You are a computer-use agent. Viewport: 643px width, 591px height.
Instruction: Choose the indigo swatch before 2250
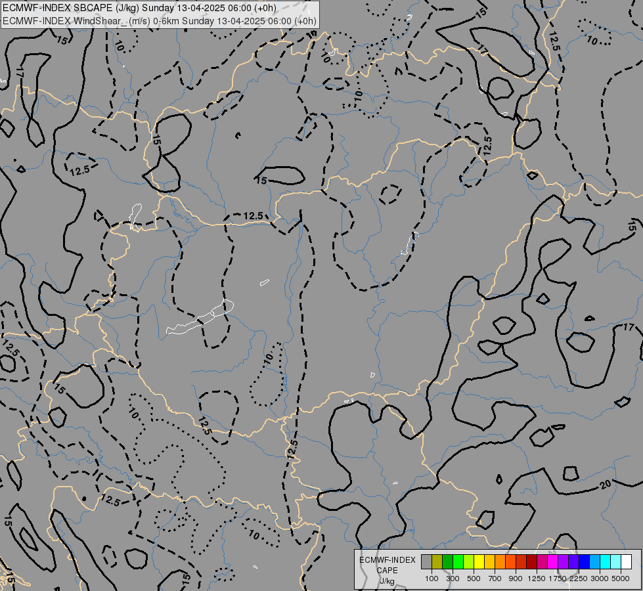click(x=574, y=562)
